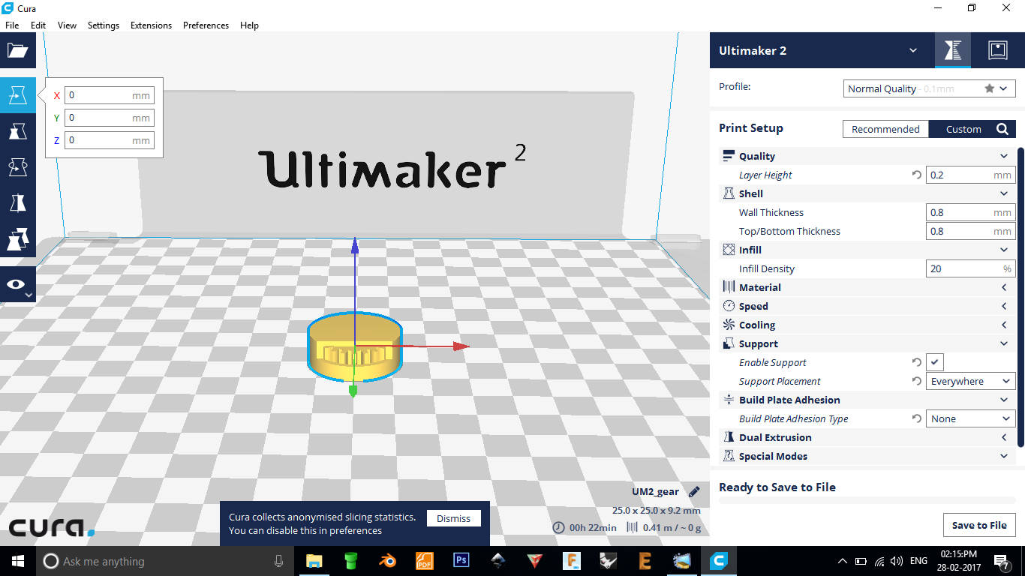Open the view mode eye menu
Screen dimensions: 1025x576
point(17,285)
